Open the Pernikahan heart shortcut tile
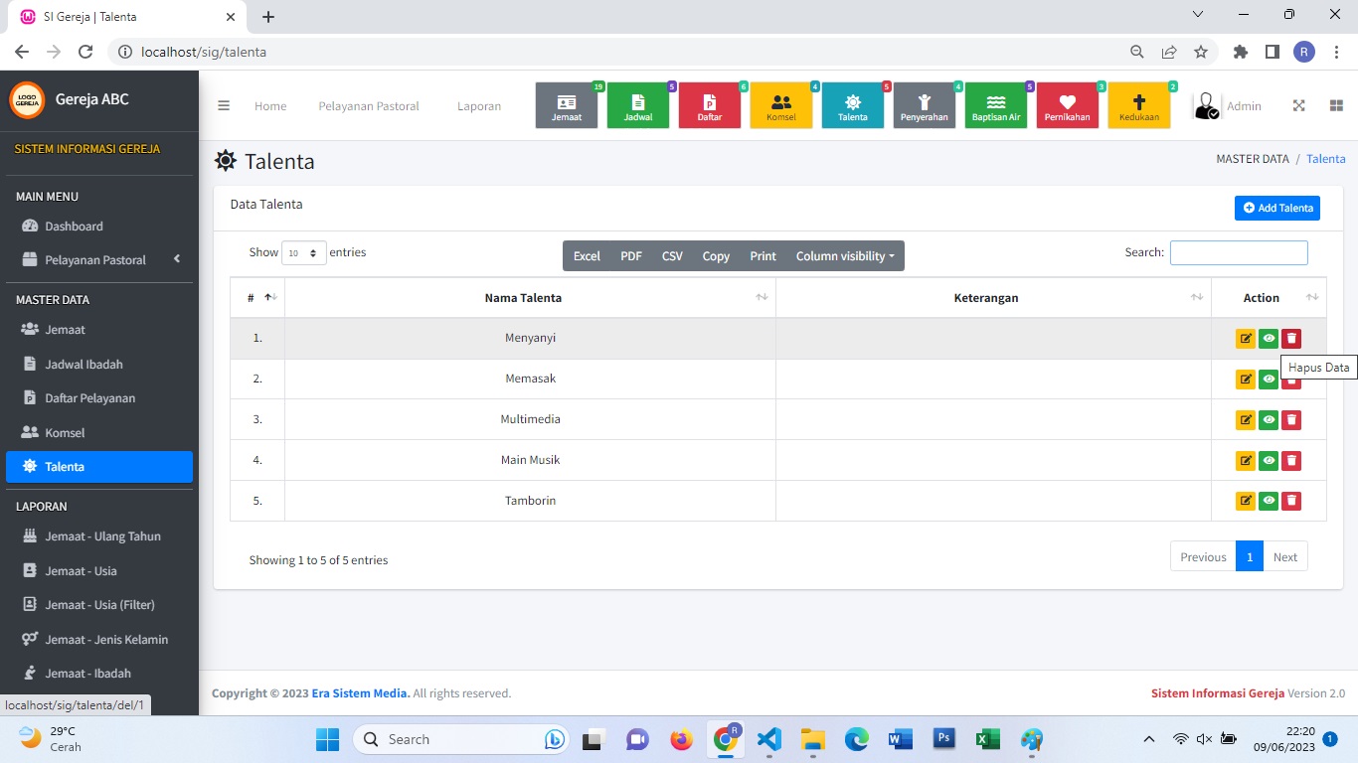The image size is (1358, 763). pyautogui.click(x=1067, y=105)
